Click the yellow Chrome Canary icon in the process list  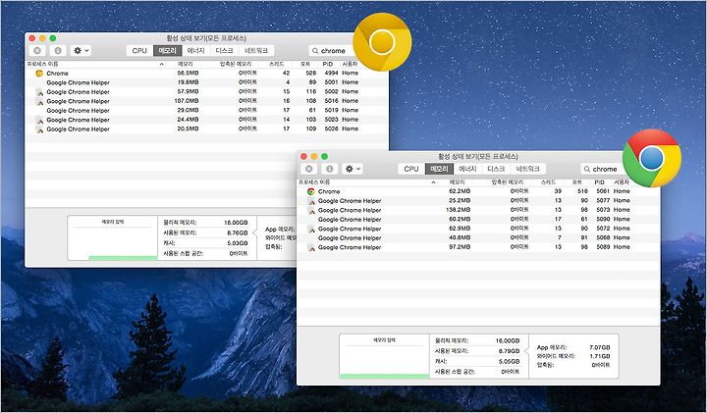point(39,73)
